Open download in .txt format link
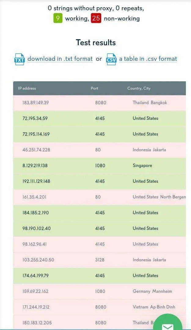191x330 pixels. pyautogui.click(x=60, y=59)
